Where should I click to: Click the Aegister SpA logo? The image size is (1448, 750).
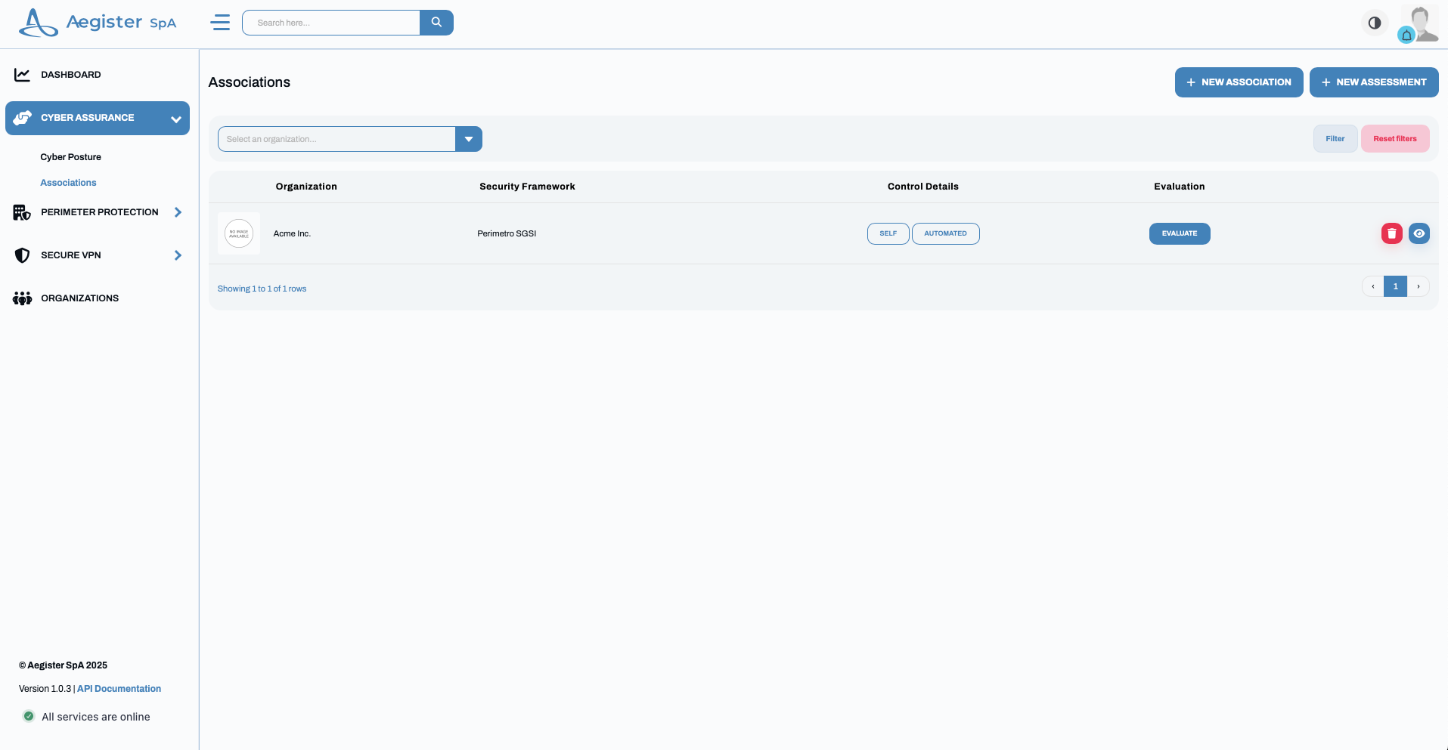98,23
